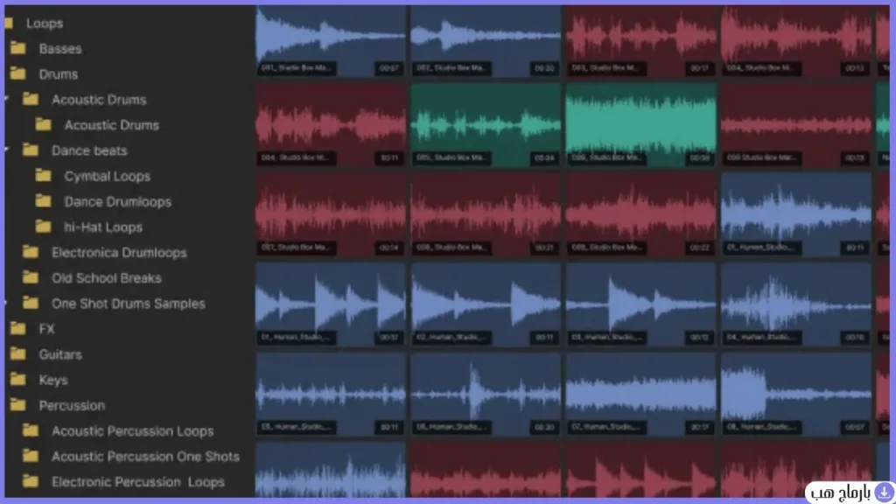Expand the One Shot Drums Samples arrow

(6, 304)
